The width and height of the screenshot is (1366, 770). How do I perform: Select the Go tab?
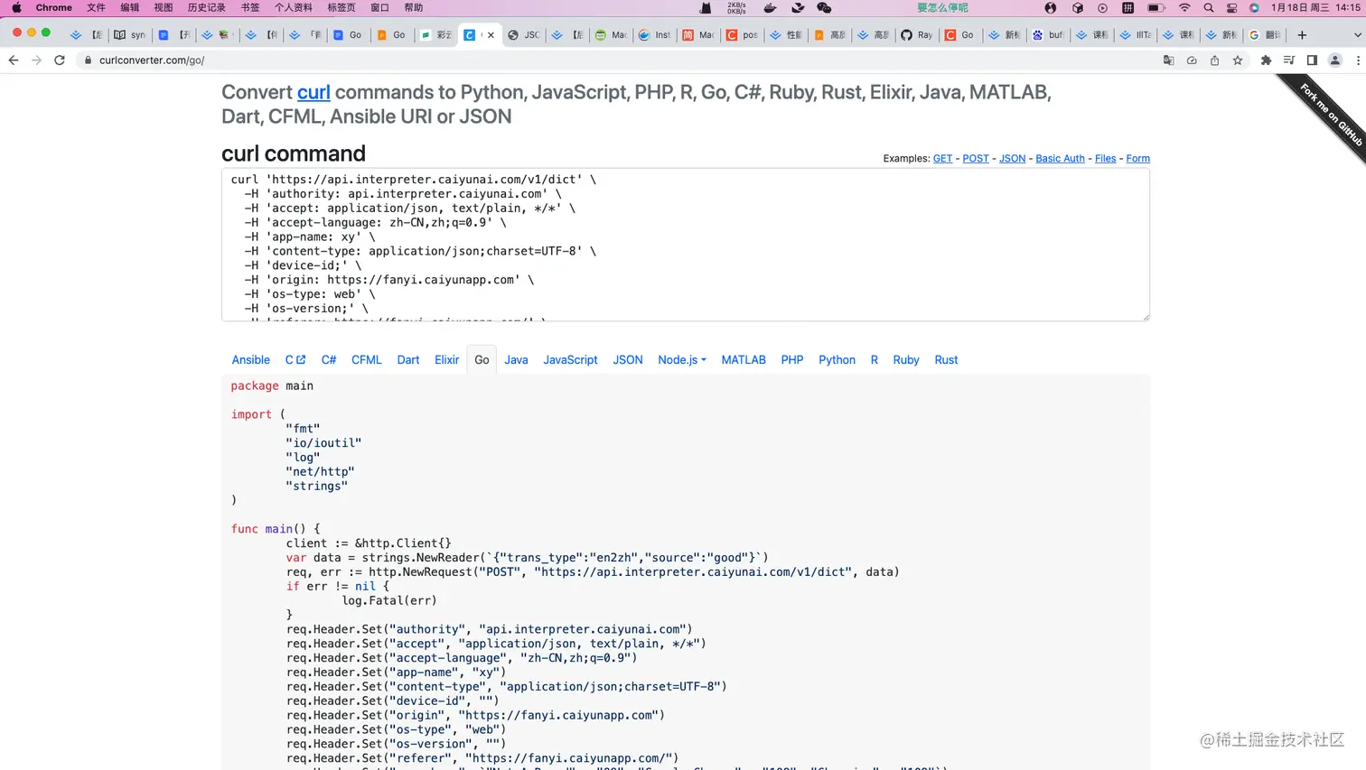482,359
